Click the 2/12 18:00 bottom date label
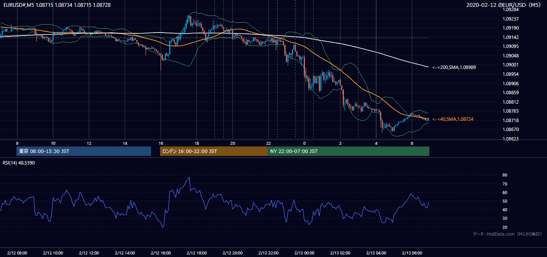This screenshot has height=257, width=547. pos(197,253)
